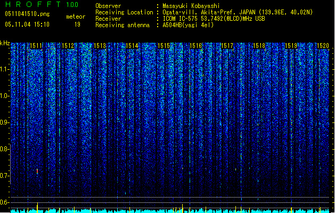Click the 1520 time marker
335x213 pixels.
pyautogui.click(x=323, y=46)
